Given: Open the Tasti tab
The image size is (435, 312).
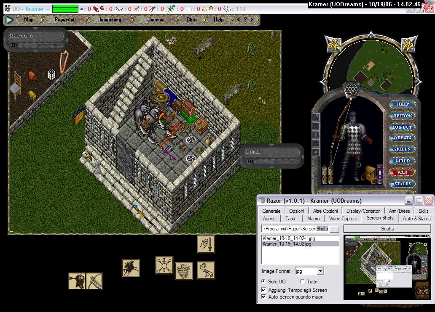Looking at the screenshot, I should coord(290,218).
